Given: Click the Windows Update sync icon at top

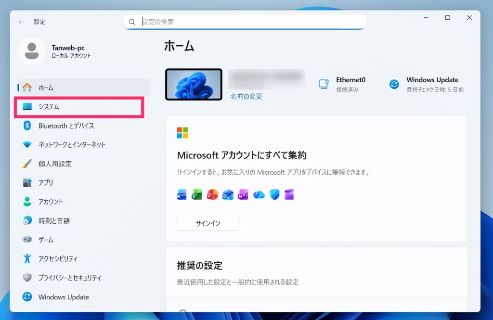Looking at the screenshot, I should point(394,84).
